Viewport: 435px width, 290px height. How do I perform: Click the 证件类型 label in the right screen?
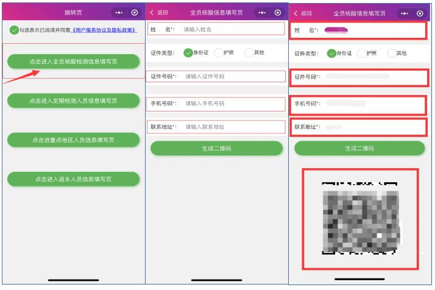(x=306, y=54)
